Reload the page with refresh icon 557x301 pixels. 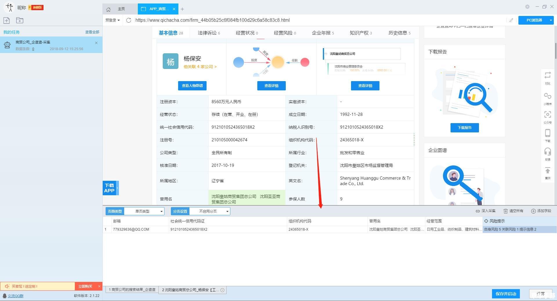129,20
